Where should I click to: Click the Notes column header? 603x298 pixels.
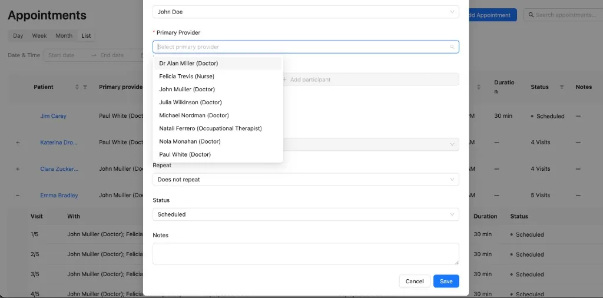pyautogui.click(x=584, y=87)
